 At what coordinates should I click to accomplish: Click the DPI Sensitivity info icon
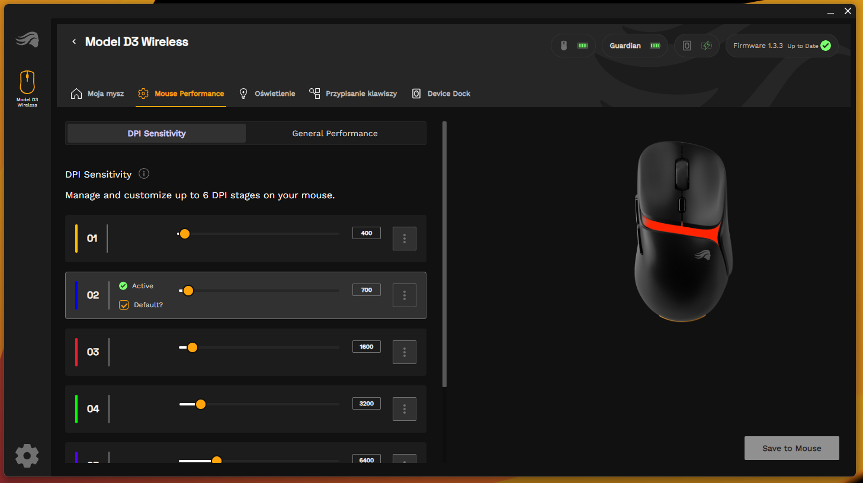144,173
